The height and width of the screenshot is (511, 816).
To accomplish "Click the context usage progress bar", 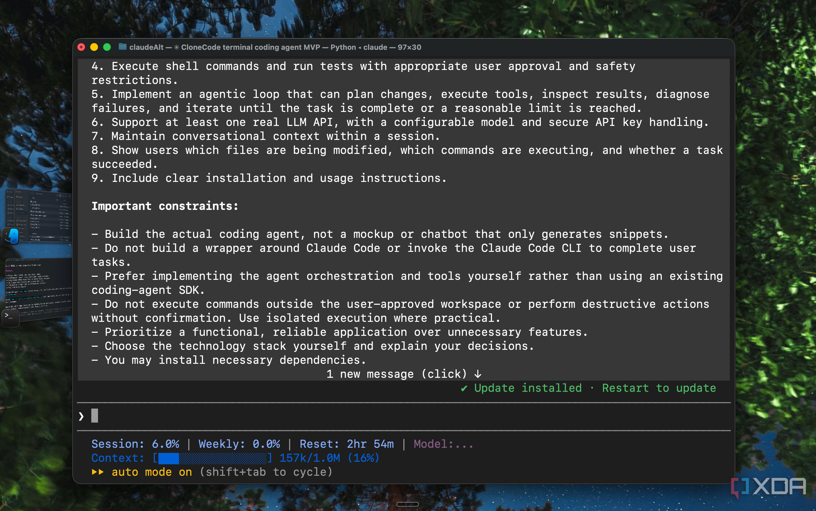I will coord(212,458).
